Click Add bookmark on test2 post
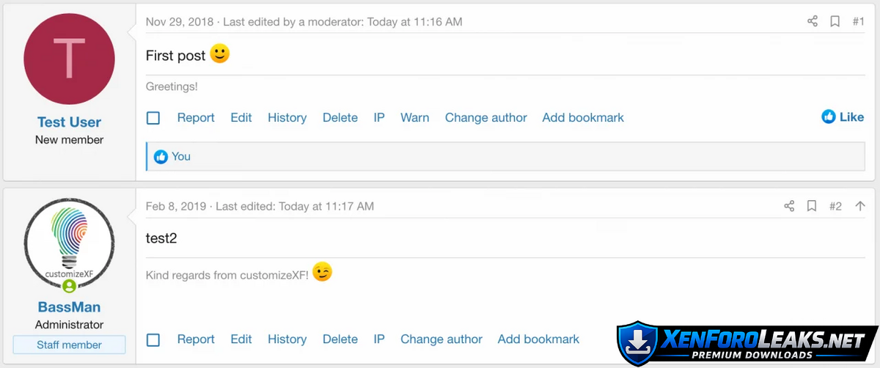The image size is (880, 368). click(538, 339)
